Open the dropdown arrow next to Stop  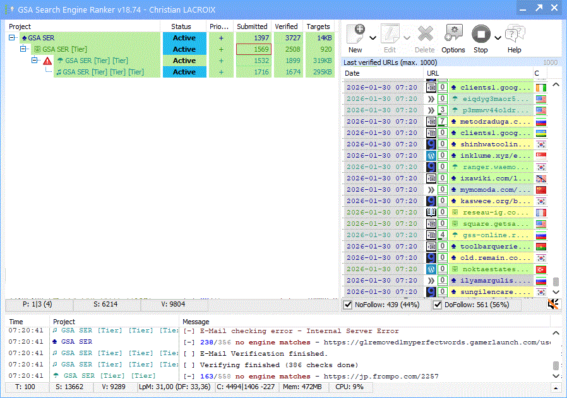click(x=498, y=38)
